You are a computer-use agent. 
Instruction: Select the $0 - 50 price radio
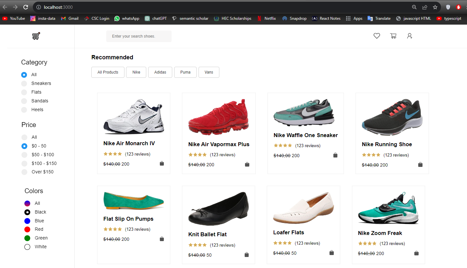coord(24,146)
